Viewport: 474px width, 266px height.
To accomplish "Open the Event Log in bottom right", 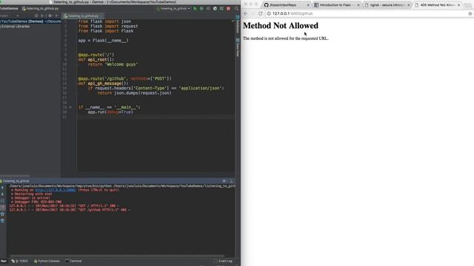I will point(223,261).
